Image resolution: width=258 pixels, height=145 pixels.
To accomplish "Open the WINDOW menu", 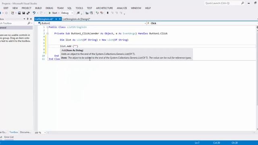I will click(136, 8).
